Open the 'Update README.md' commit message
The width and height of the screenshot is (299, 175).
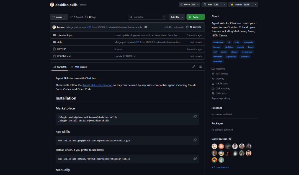click(x=125, y=56)
